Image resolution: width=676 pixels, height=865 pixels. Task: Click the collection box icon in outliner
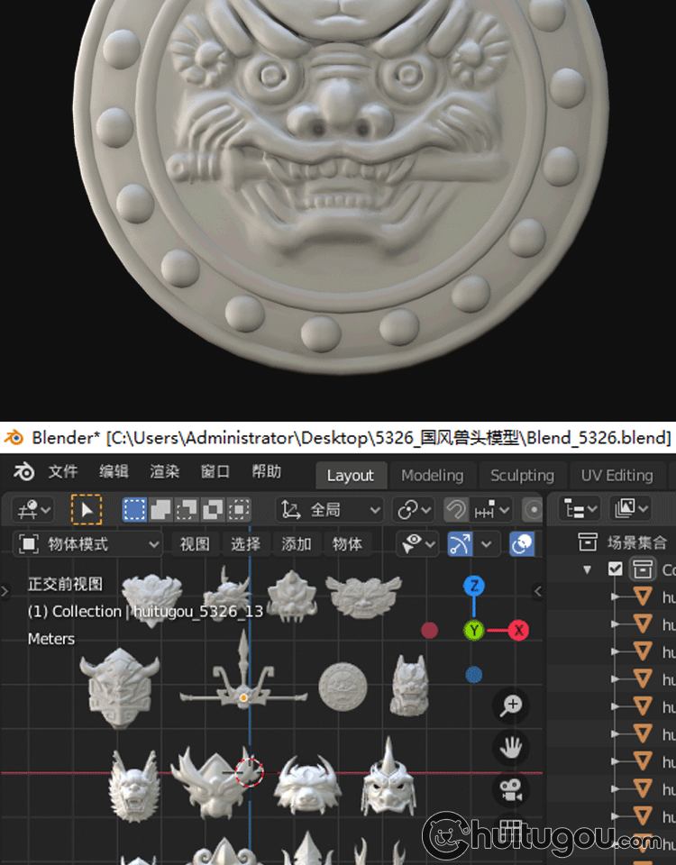click(643, 569)
